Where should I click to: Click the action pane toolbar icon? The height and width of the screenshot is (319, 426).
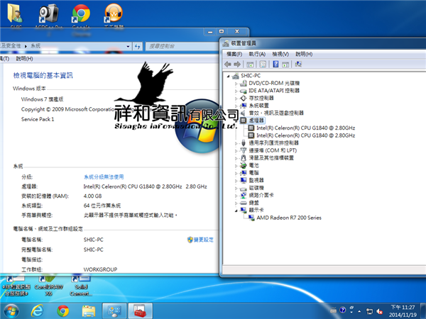(285, 65)
